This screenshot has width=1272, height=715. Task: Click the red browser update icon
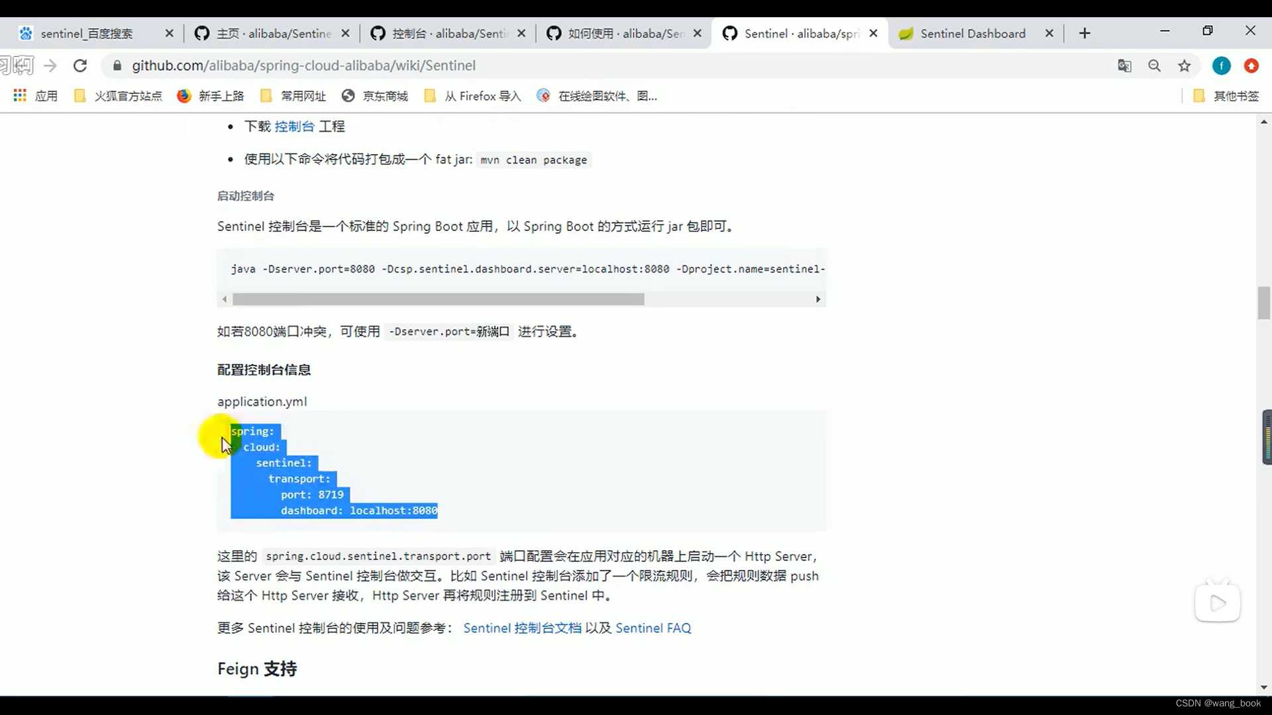point(1251,66)
